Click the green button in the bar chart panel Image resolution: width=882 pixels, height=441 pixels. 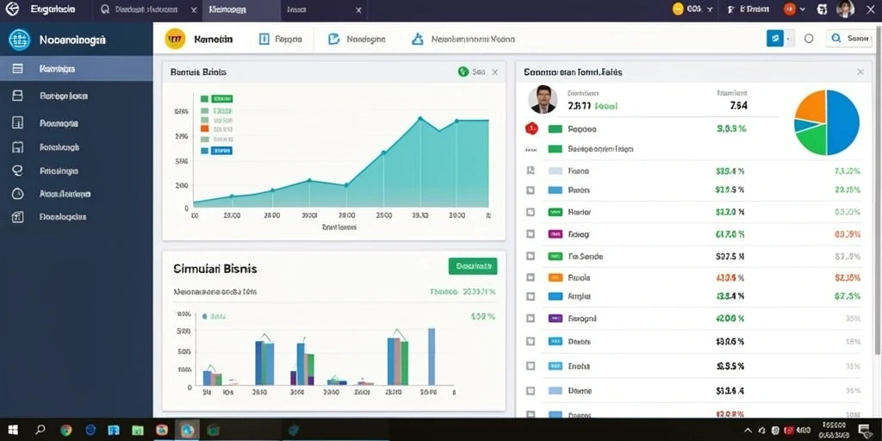coord(473,266)
